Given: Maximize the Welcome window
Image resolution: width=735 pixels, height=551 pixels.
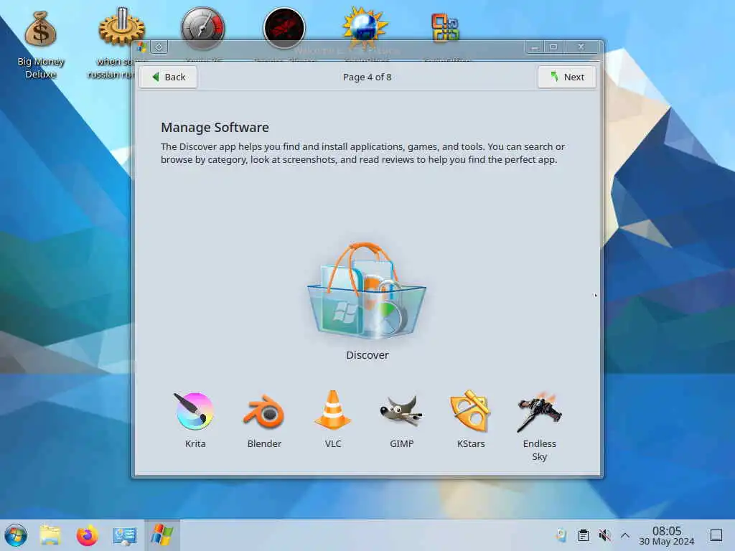Looking at the screenshot, I should tap(553, 47).
